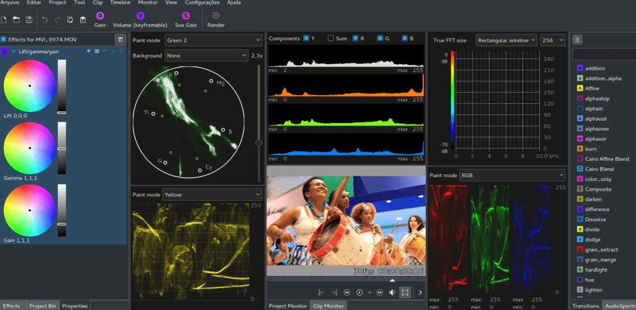This screenshot has height=310, width=636.
Task: Uncheck the Y component checkbox
Action: pos(306,39)
